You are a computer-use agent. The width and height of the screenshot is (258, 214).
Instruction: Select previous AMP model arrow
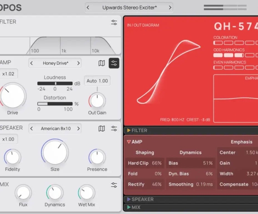tap(32, 63)
